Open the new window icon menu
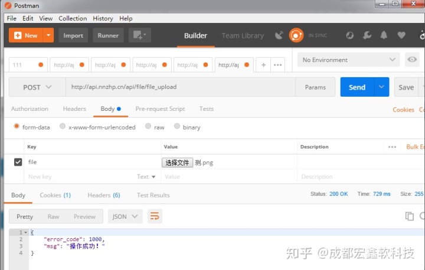This screenshot has height=270, width=425. 139,35
